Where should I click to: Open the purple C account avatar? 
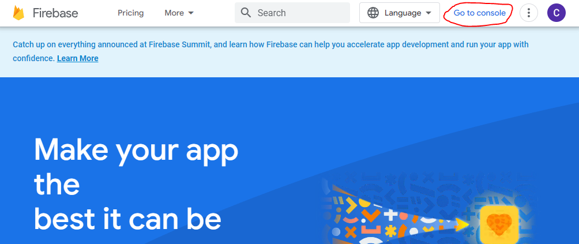point(557,13)
